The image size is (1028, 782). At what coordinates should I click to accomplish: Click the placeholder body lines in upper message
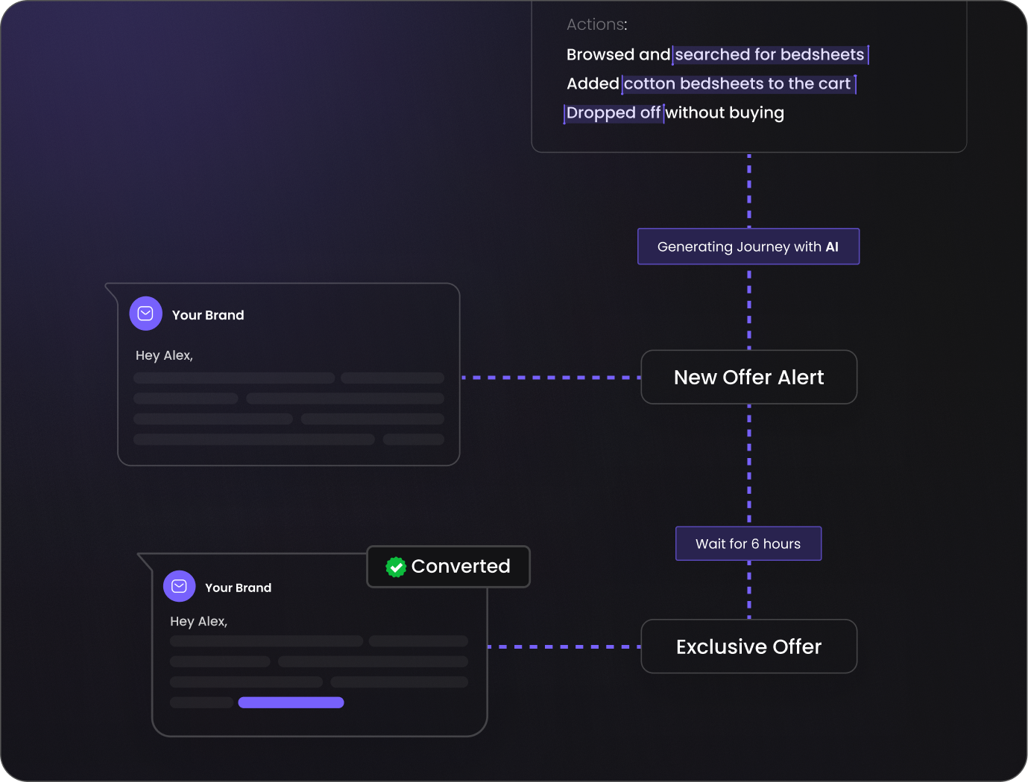288,409
